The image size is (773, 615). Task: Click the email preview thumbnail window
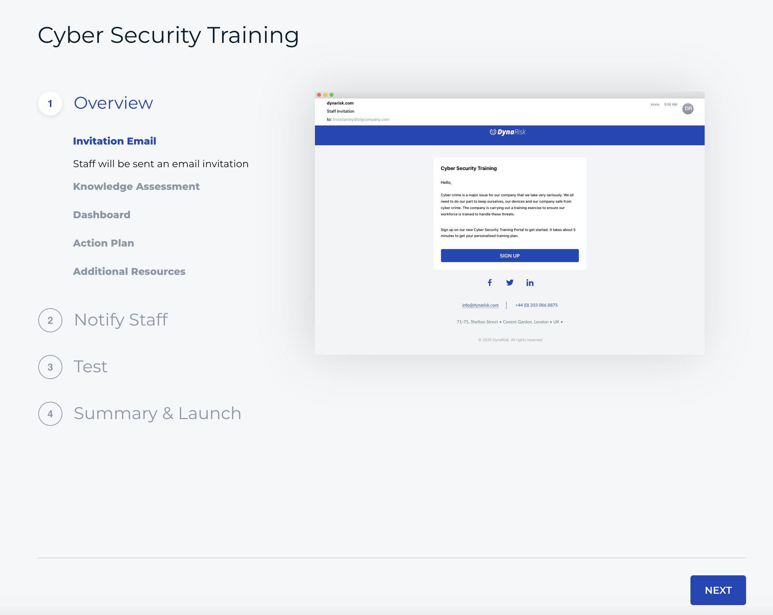509,222
